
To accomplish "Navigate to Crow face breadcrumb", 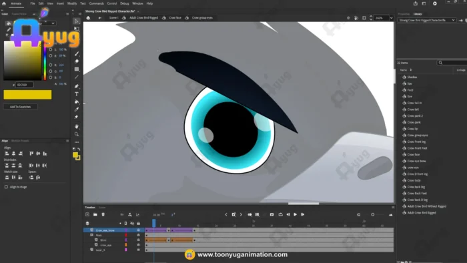I will tap(175, 18).
